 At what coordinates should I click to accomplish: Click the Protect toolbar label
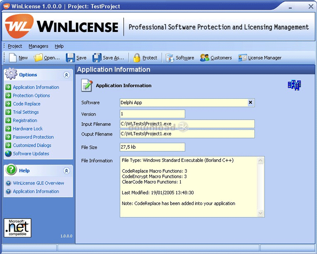pos(150,58)
